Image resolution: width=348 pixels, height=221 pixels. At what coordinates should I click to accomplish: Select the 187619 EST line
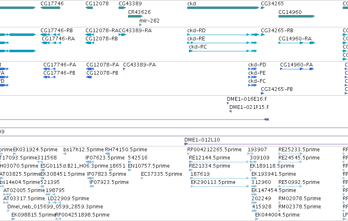click(x=220, y=178)
